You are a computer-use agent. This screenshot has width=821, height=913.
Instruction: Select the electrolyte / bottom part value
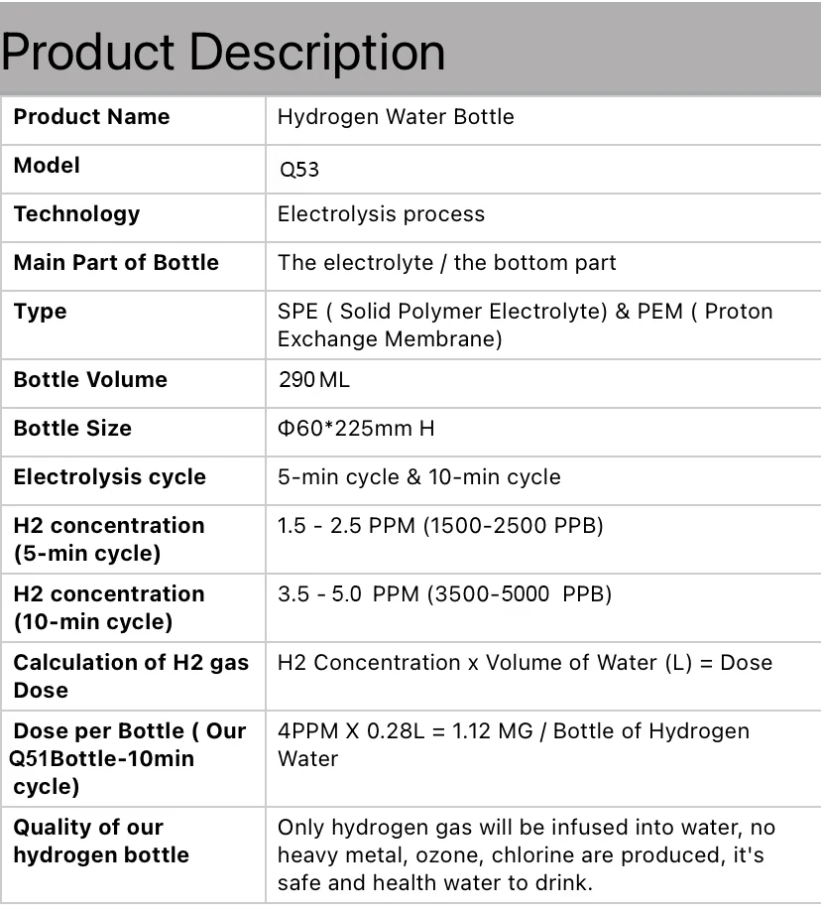(x=446, y=263)
